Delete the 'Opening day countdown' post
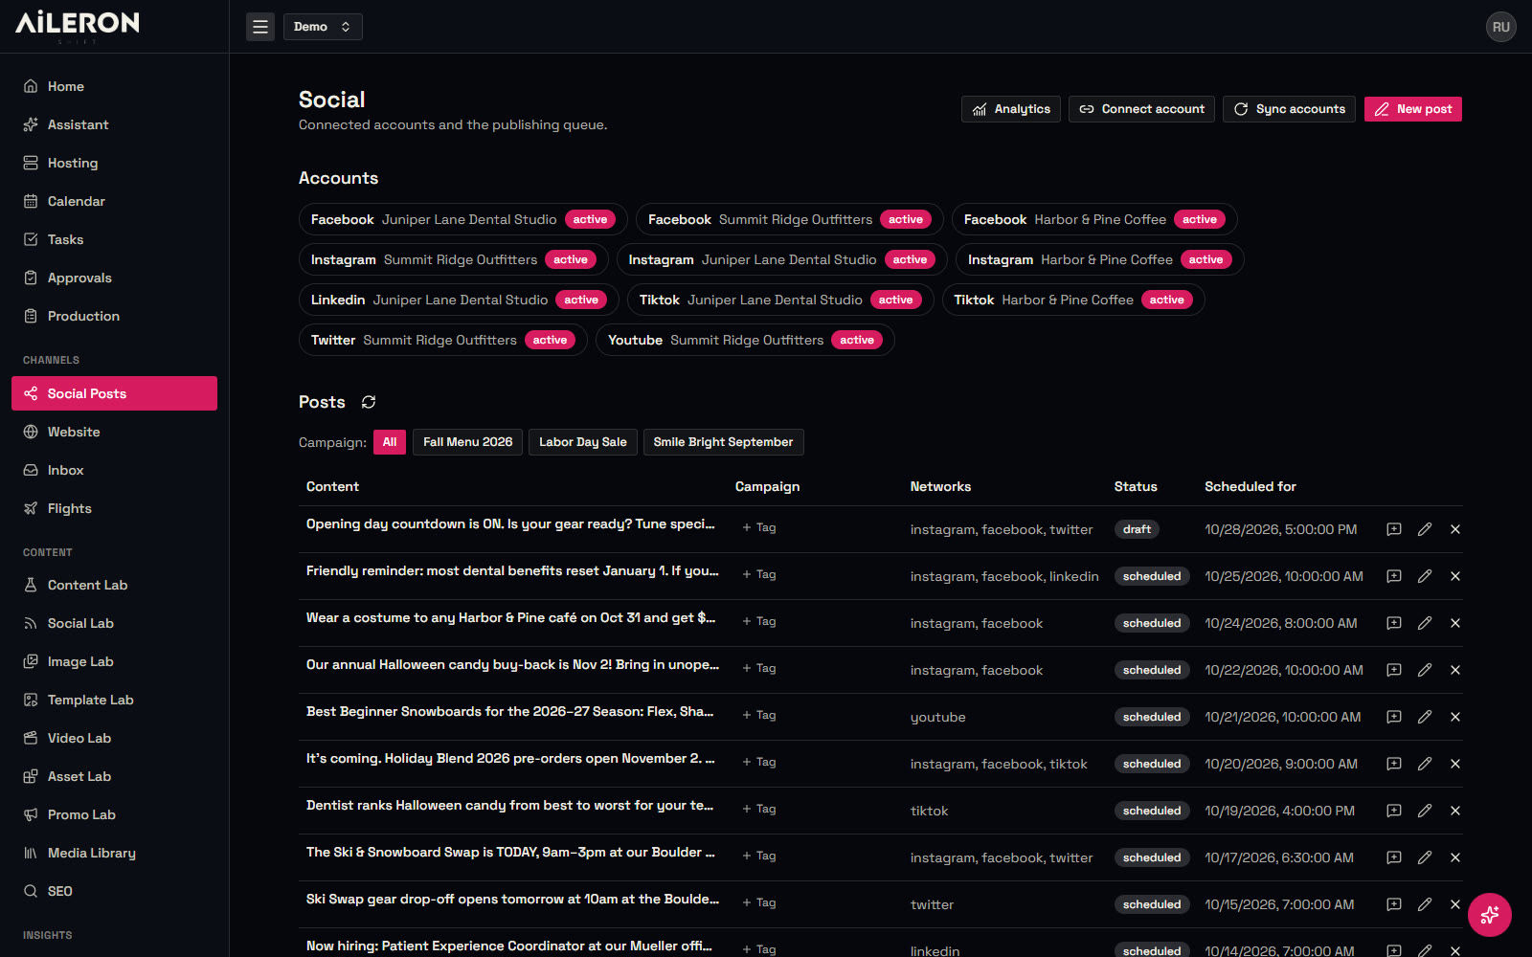Image resolution: width=1532 pixels, height=957 pixels. pos(1455,529)
